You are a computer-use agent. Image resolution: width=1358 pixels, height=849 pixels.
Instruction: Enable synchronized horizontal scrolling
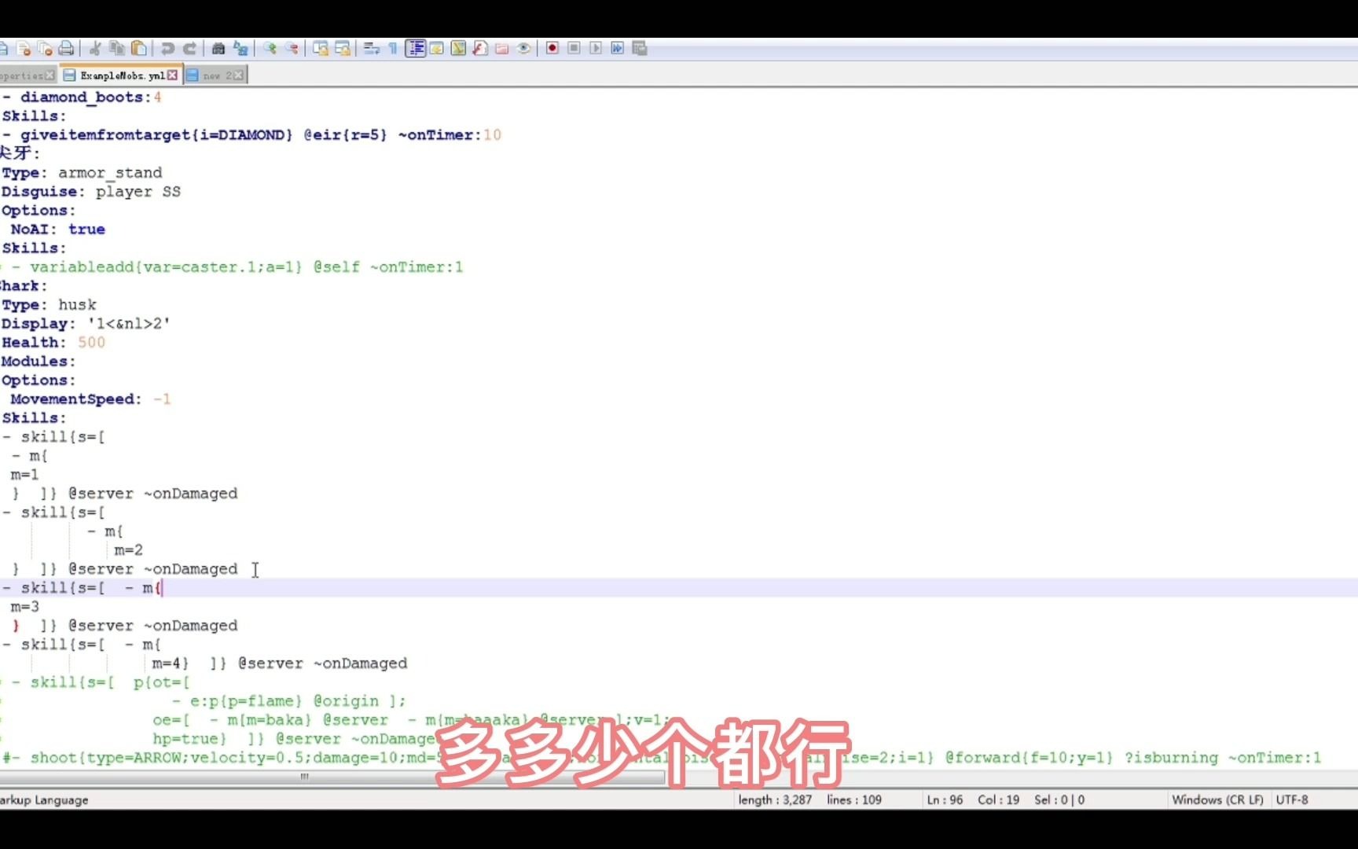coord(343,49)
